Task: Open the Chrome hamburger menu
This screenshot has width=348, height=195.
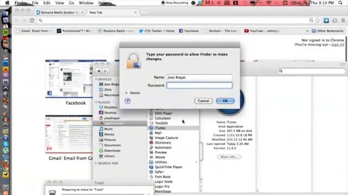Action: [343, 21]
